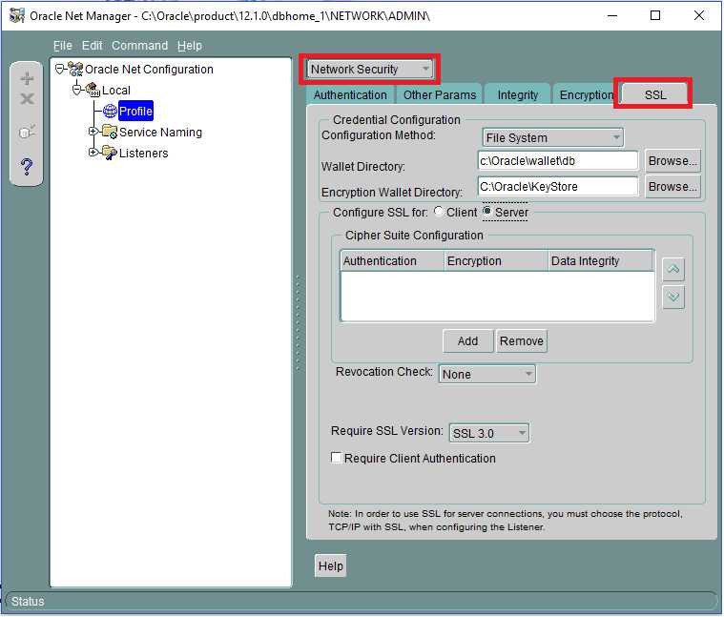
Task: Expand the Service Naming node
Action: tap(93, 132)
